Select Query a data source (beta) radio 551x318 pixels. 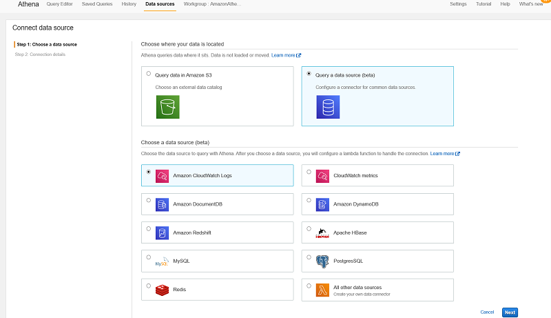[309, 74]
